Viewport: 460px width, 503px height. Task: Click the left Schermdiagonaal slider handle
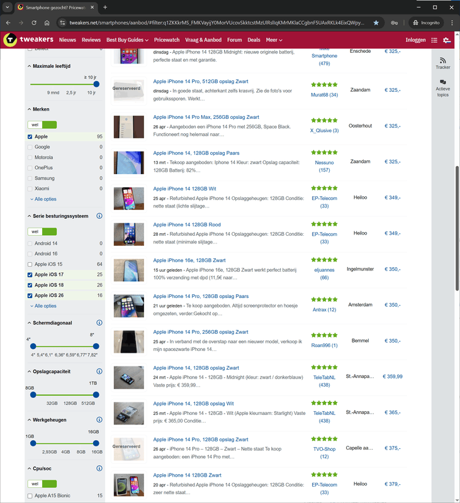[33, 346]
